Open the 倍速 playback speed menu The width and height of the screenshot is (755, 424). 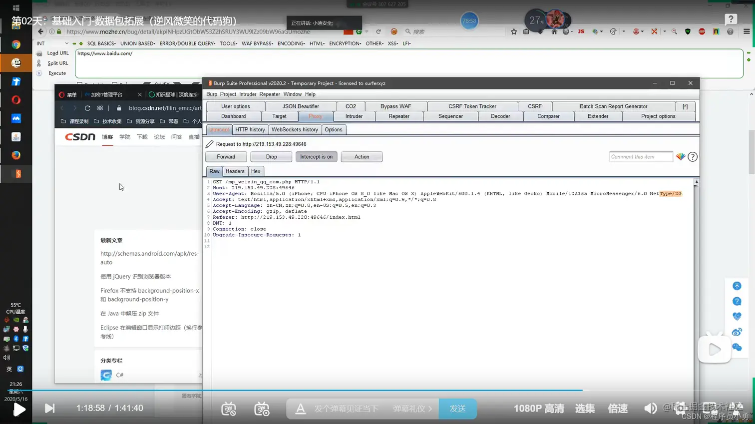pos(618,409)
